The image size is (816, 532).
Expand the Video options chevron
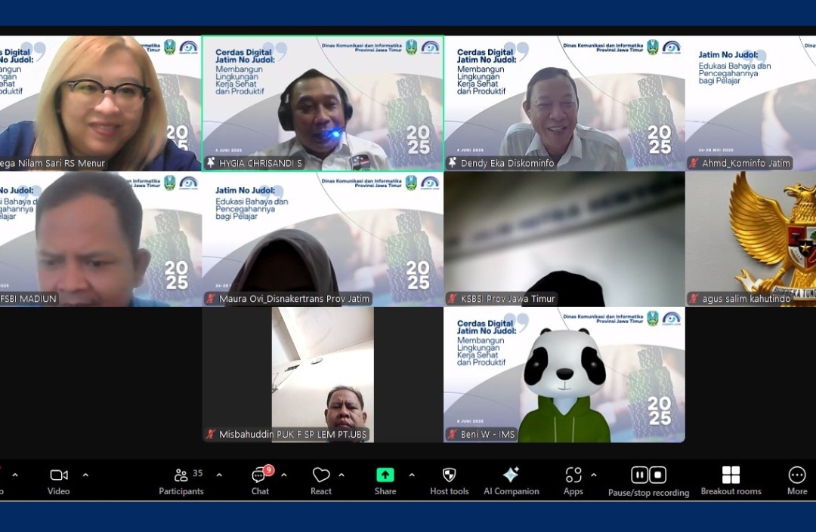(x=85, y=475)
